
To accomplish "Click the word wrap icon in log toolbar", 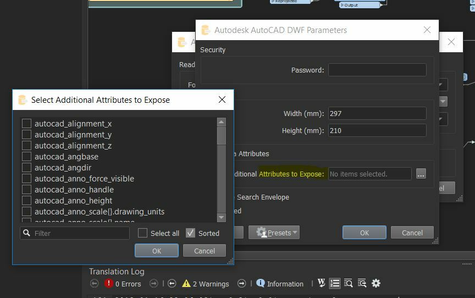I will (x=322, y=283).
